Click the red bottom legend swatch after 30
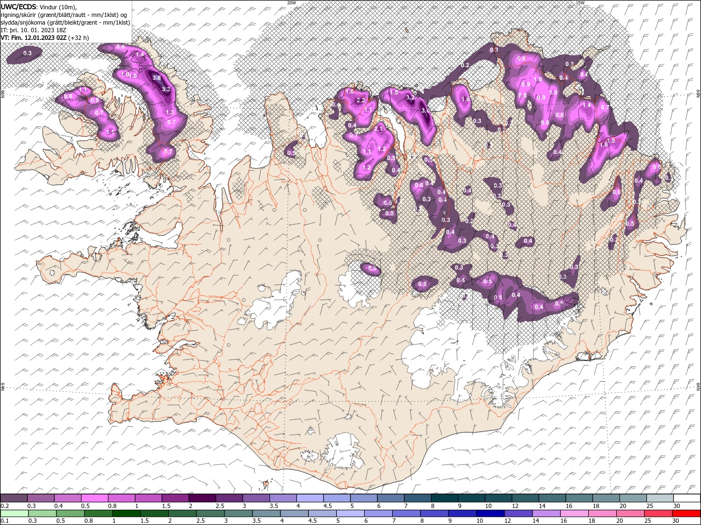 tap(686, 514)
